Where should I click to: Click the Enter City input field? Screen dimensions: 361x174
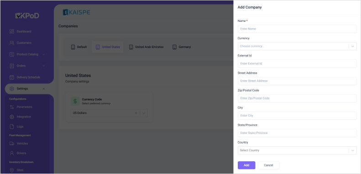[297, 116]
